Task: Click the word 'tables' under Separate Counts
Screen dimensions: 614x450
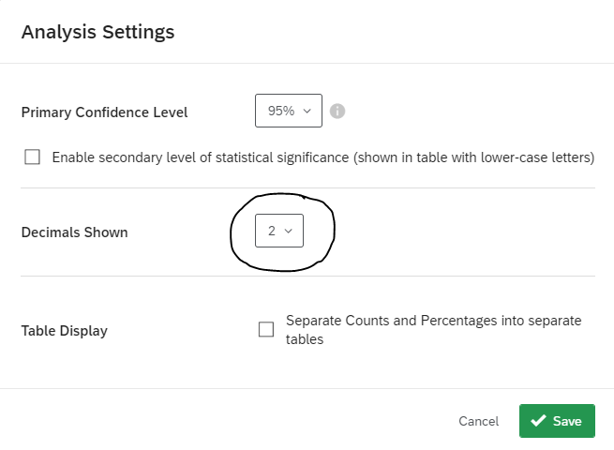Action: coord(305,339)
